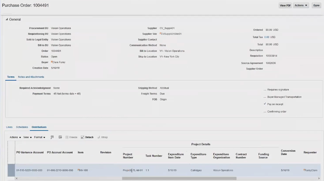Image resolution: width=324 pixels, height=181 pixels.
Task: Open requester Furey,Clare details icon
Action: 304,170
